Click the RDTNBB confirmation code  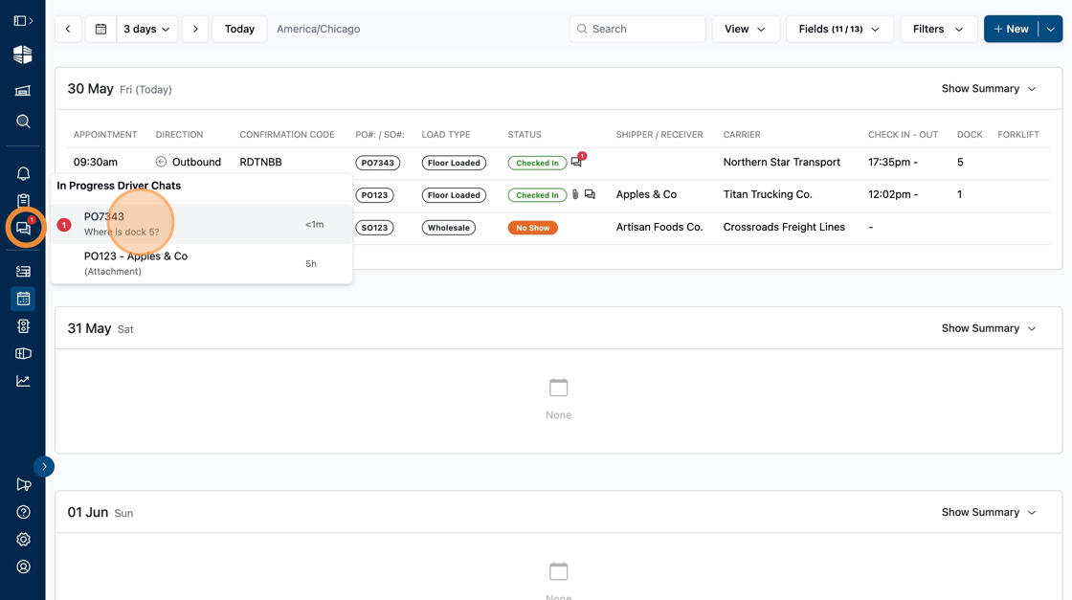click(260, 162)
